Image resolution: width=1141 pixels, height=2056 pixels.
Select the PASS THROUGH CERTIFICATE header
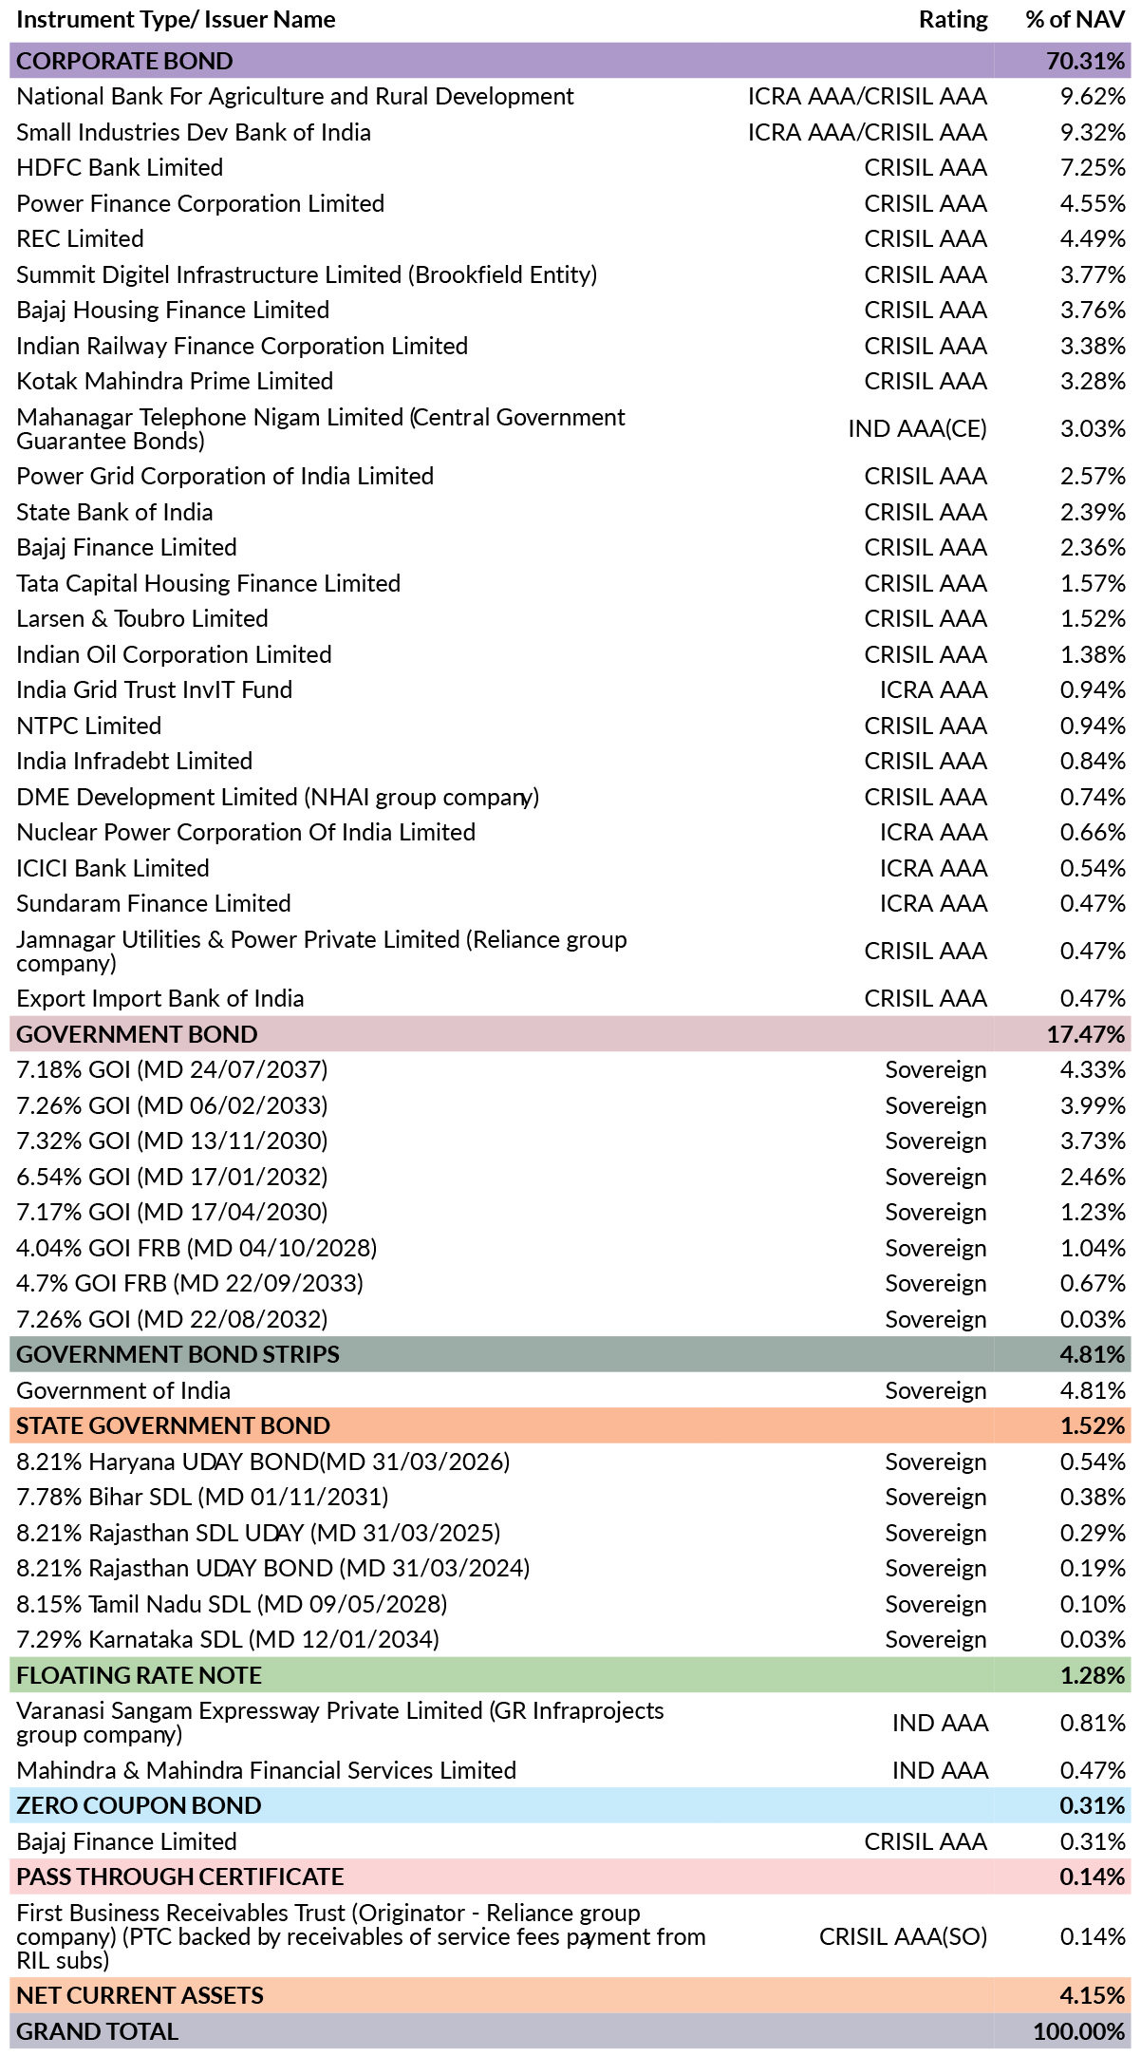pos(570,1877)
